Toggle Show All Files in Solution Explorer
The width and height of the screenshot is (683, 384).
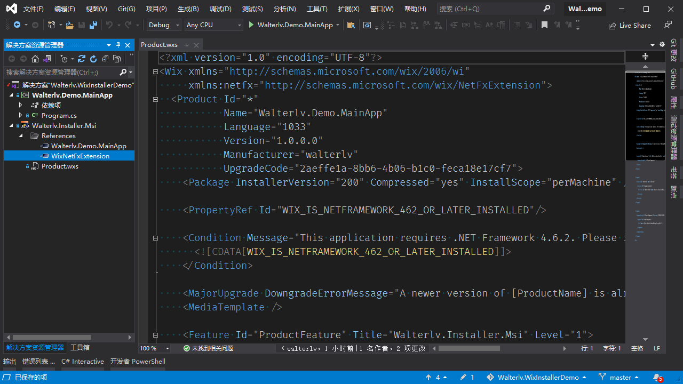click(x=117, y=59)
